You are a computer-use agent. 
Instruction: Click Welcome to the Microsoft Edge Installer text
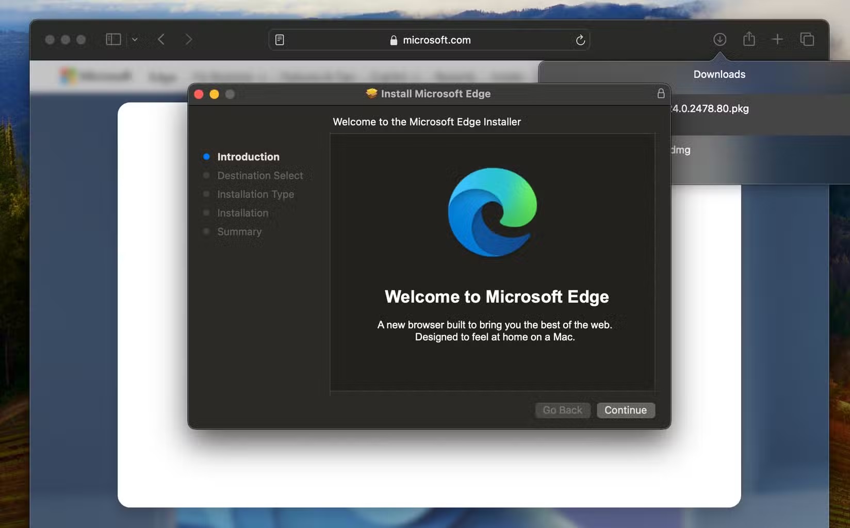pyautogui.click(x=427, y=122)
